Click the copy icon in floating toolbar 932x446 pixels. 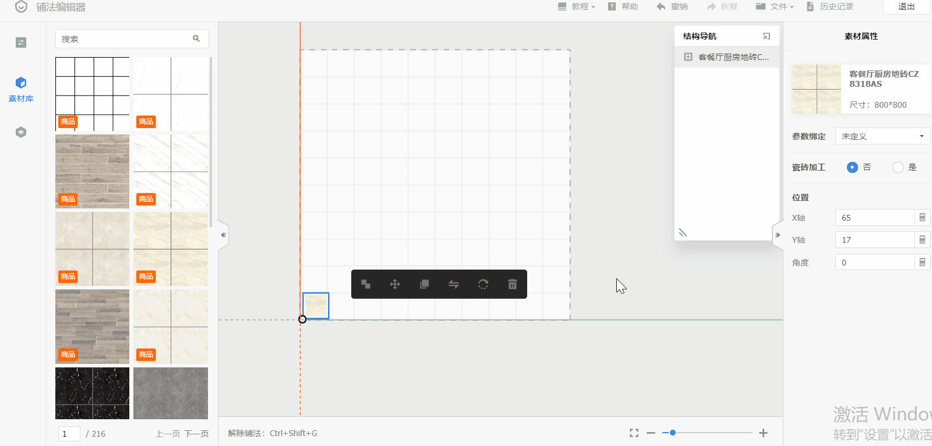(424, 284)
